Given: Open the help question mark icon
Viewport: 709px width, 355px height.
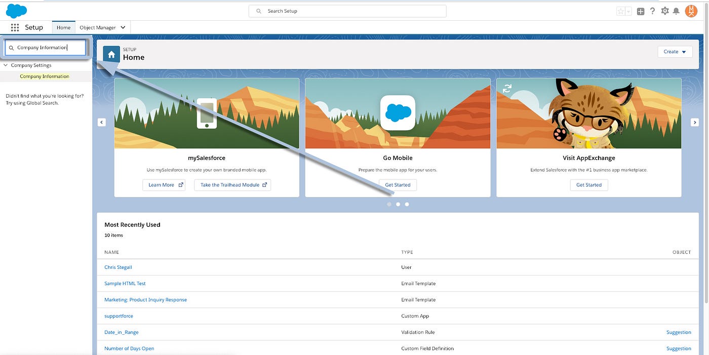Looking at the screenshot, I should 652,11.
